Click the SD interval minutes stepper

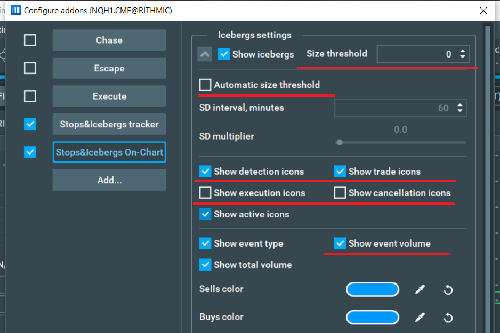coord(460,108)
